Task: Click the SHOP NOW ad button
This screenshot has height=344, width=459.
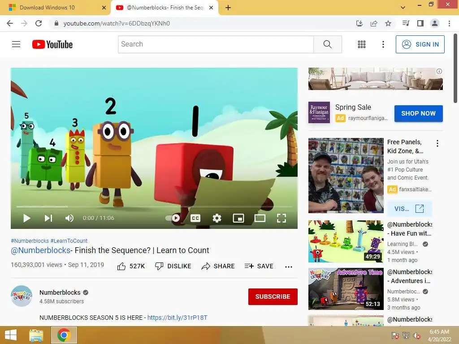Action: (x=418, y=113)
